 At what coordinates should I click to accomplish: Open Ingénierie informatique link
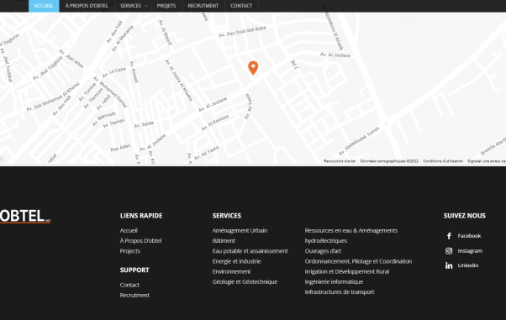tap(334, 281)
